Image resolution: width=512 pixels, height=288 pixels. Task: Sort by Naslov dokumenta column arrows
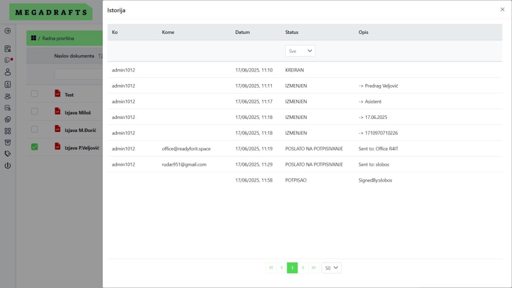click(x=100, y=56)
